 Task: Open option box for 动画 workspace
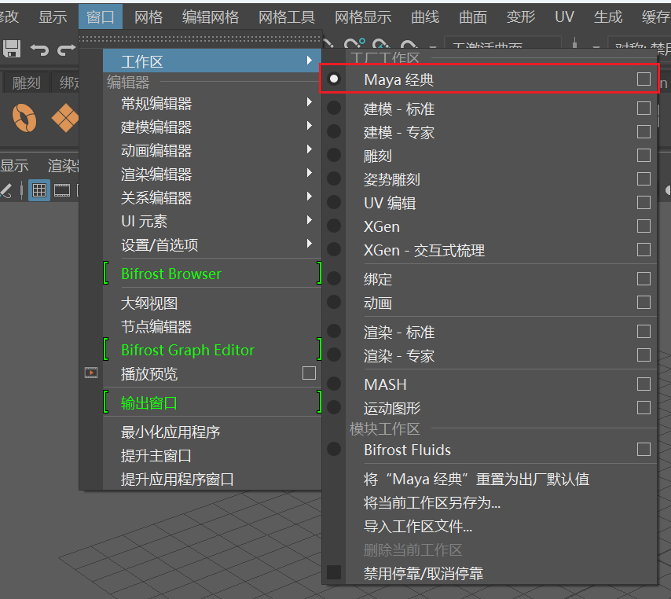click(x=643, y=303)
